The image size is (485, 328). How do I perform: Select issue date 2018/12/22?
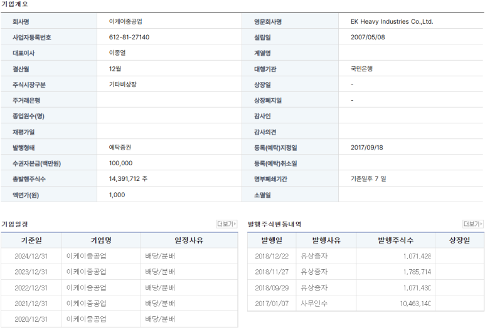click(x=272, y=256)
